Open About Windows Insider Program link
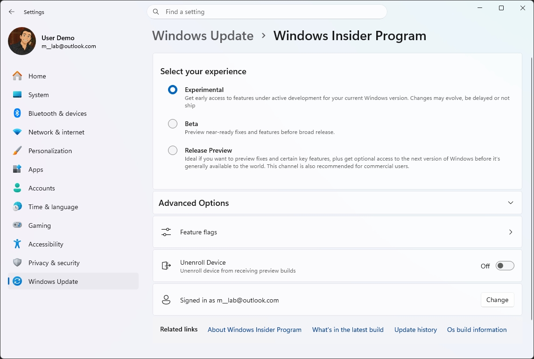 [254, 330]
